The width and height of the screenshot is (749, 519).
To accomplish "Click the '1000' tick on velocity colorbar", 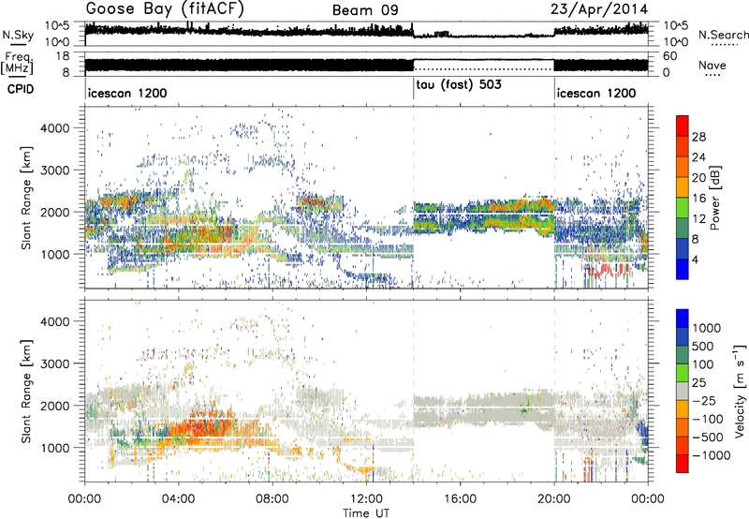I will pyautogui.click(x=707, y=328).
